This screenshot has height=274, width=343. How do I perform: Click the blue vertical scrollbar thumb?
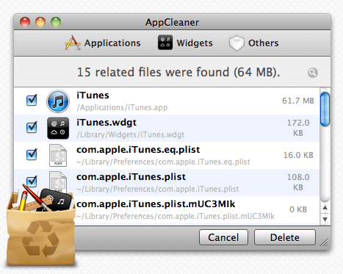pos(325,109)
